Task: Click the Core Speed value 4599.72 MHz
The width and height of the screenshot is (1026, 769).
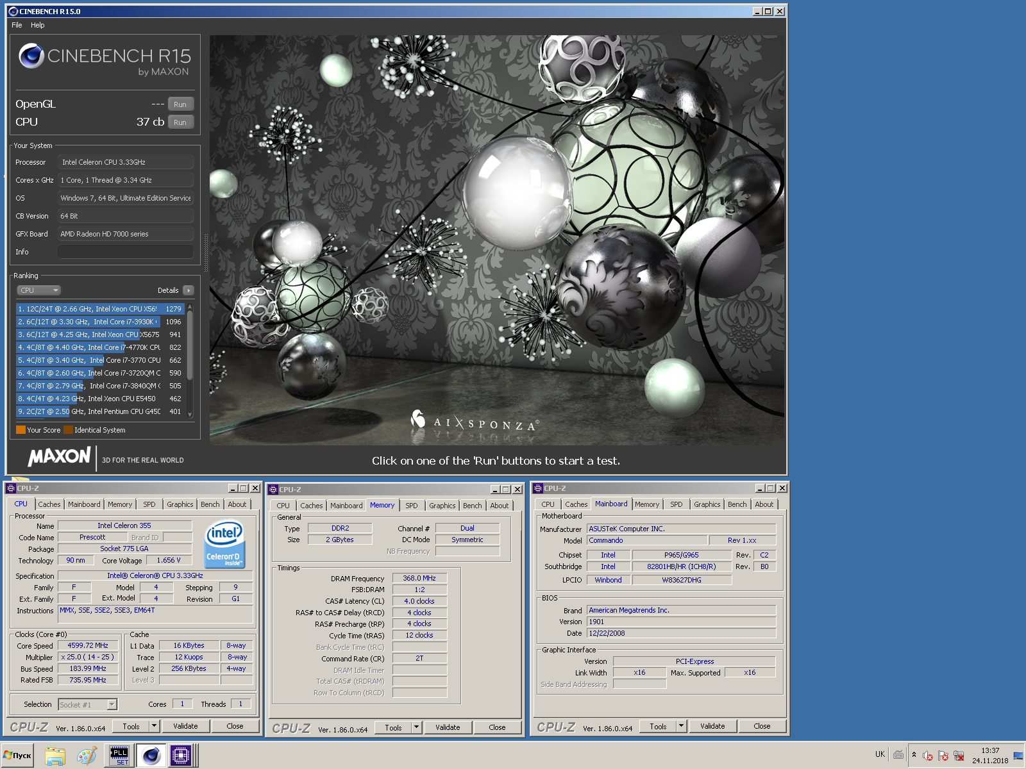Action: click(88, 645)
